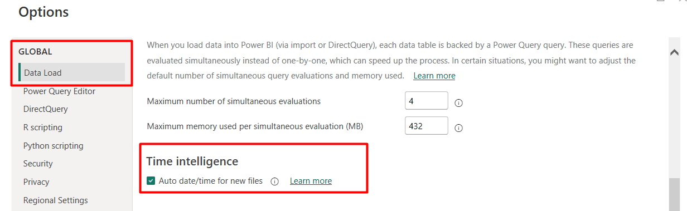This screenshot has width=687, height=211.
Task: Click info icon beside simultaneous evaluations field
Action: coord(459,103)
